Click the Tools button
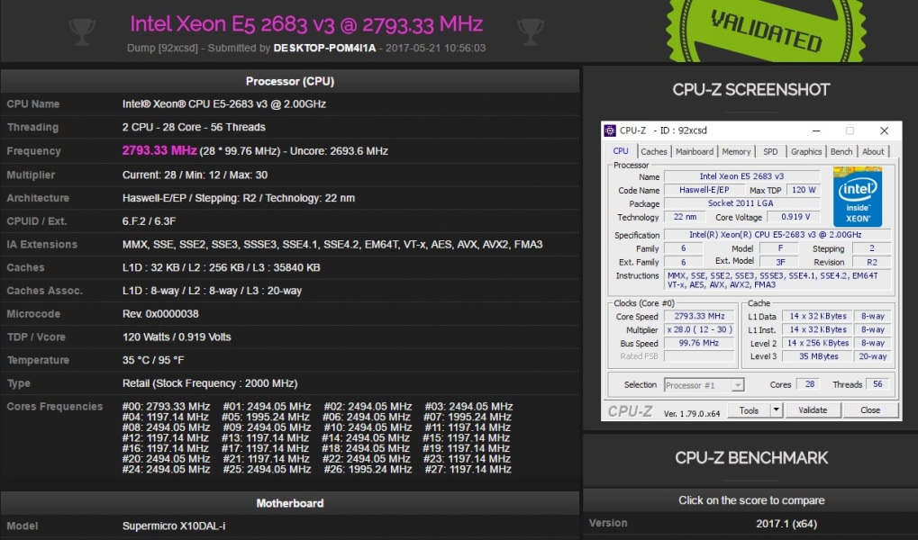The image size is (918, 540). coord(749,410)
